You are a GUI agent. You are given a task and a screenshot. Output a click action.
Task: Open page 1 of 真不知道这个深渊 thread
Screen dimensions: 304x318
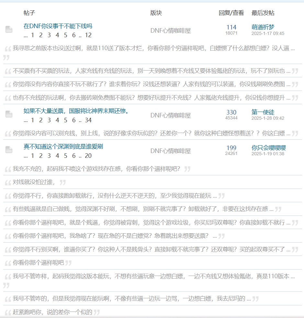tap(32, 156)
